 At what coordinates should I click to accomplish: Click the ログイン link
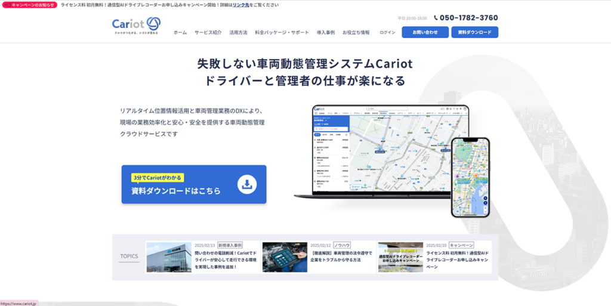387,32
